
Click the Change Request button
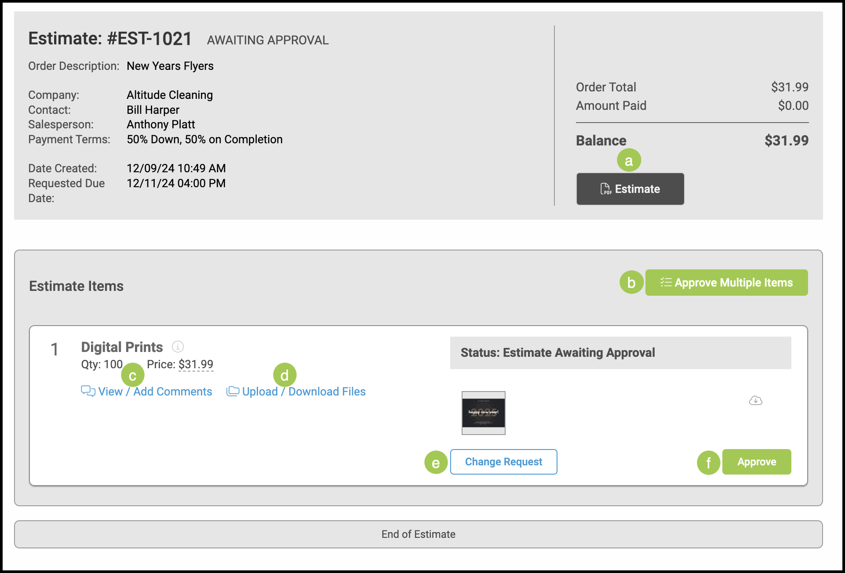tap(503, 462)
